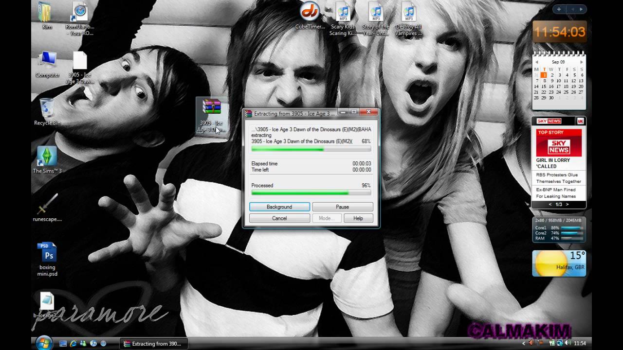This screenshot has width=623, height=350.
Task: Select the b-iceage3 file icon
Action: pyautogui.click(x=47, y=305)
